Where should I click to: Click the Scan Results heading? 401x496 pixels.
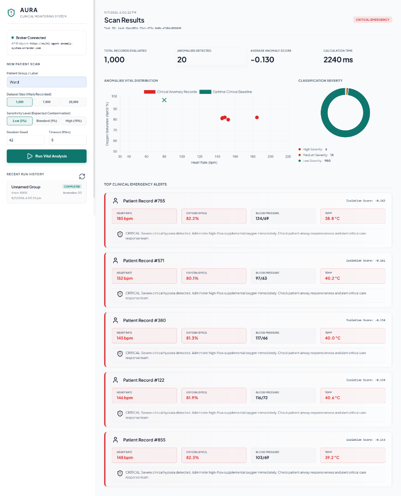pyautogui.click(x=124, y=20)
